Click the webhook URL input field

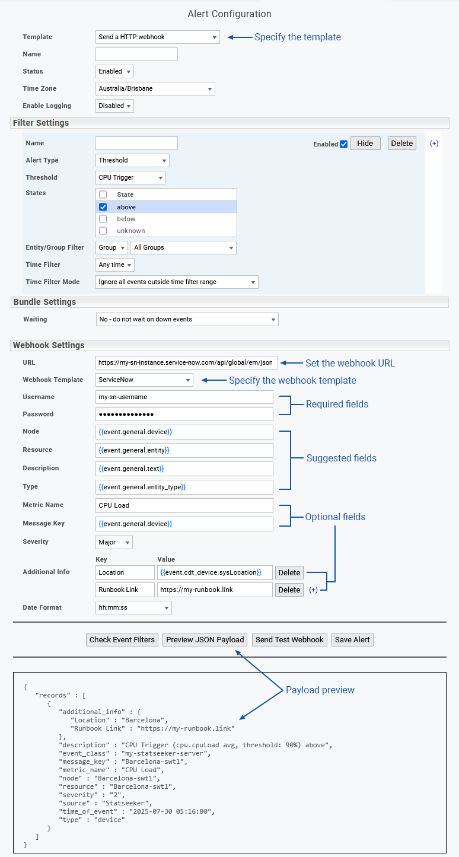186,362
